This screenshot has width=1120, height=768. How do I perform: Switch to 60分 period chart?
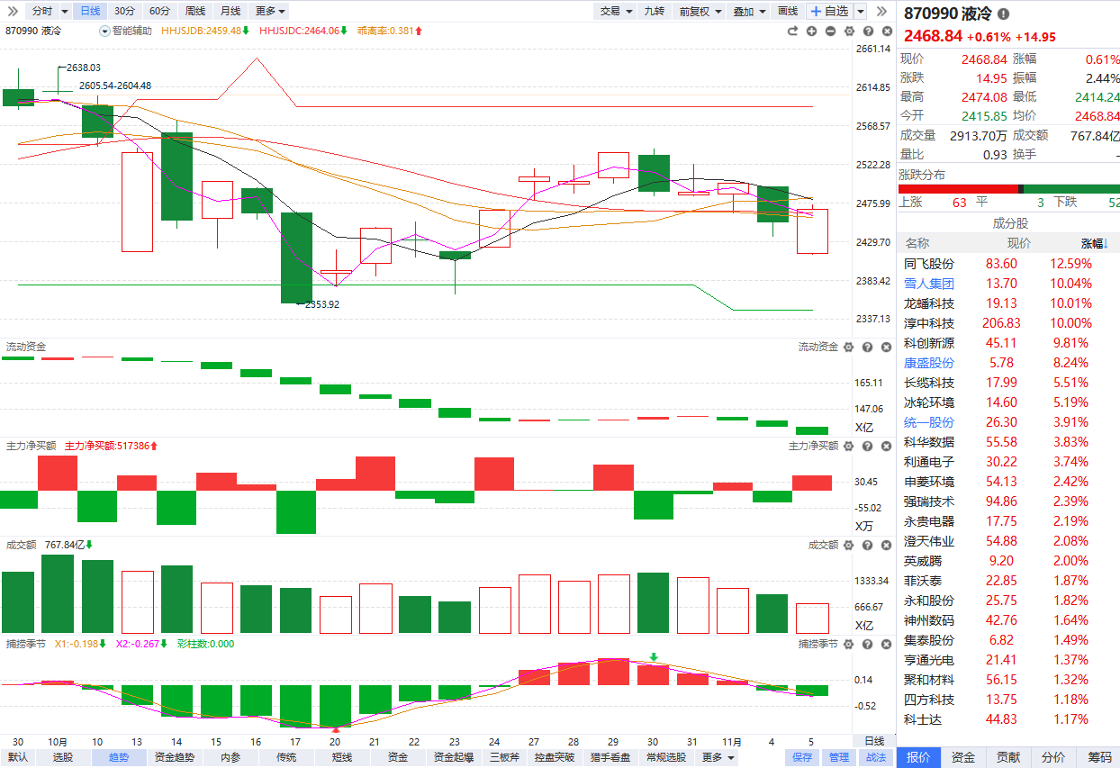[159, 11]
